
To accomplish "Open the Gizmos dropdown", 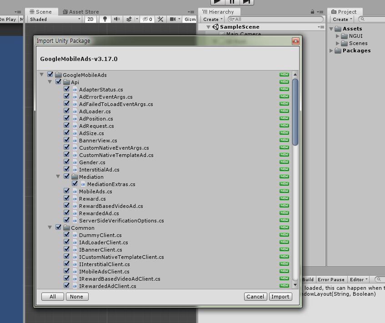I will [190, 19].
